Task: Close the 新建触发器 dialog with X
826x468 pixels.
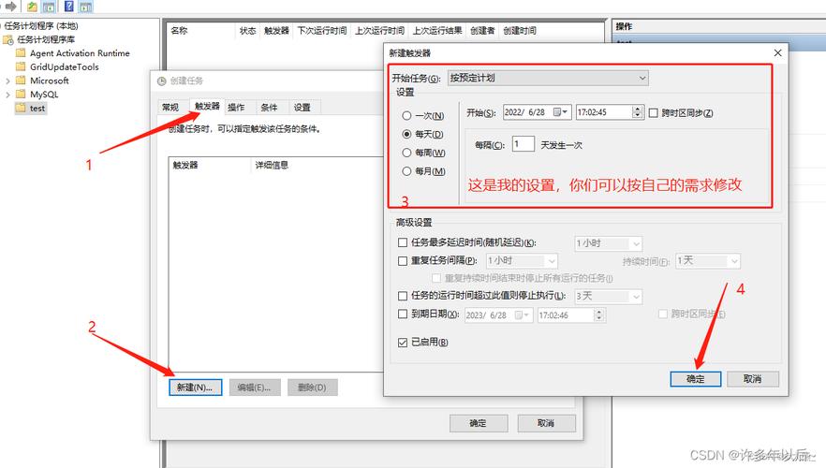Action: (x=777, y=52)
